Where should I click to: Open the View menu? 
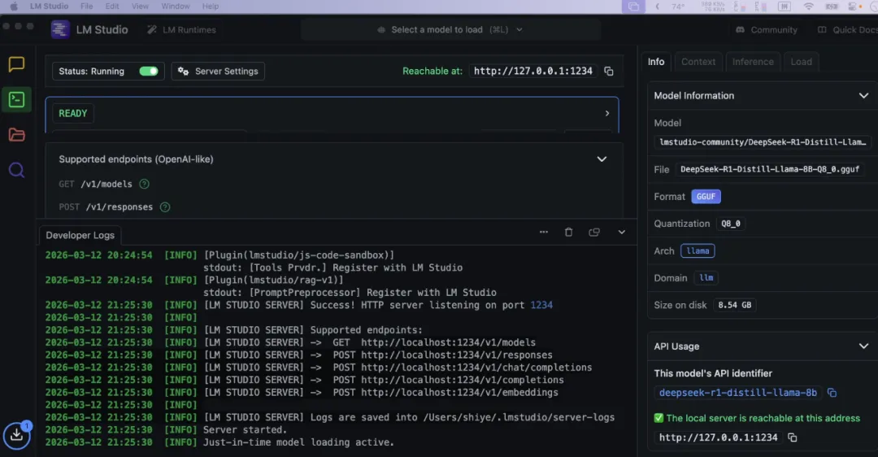tap(140, 7)
